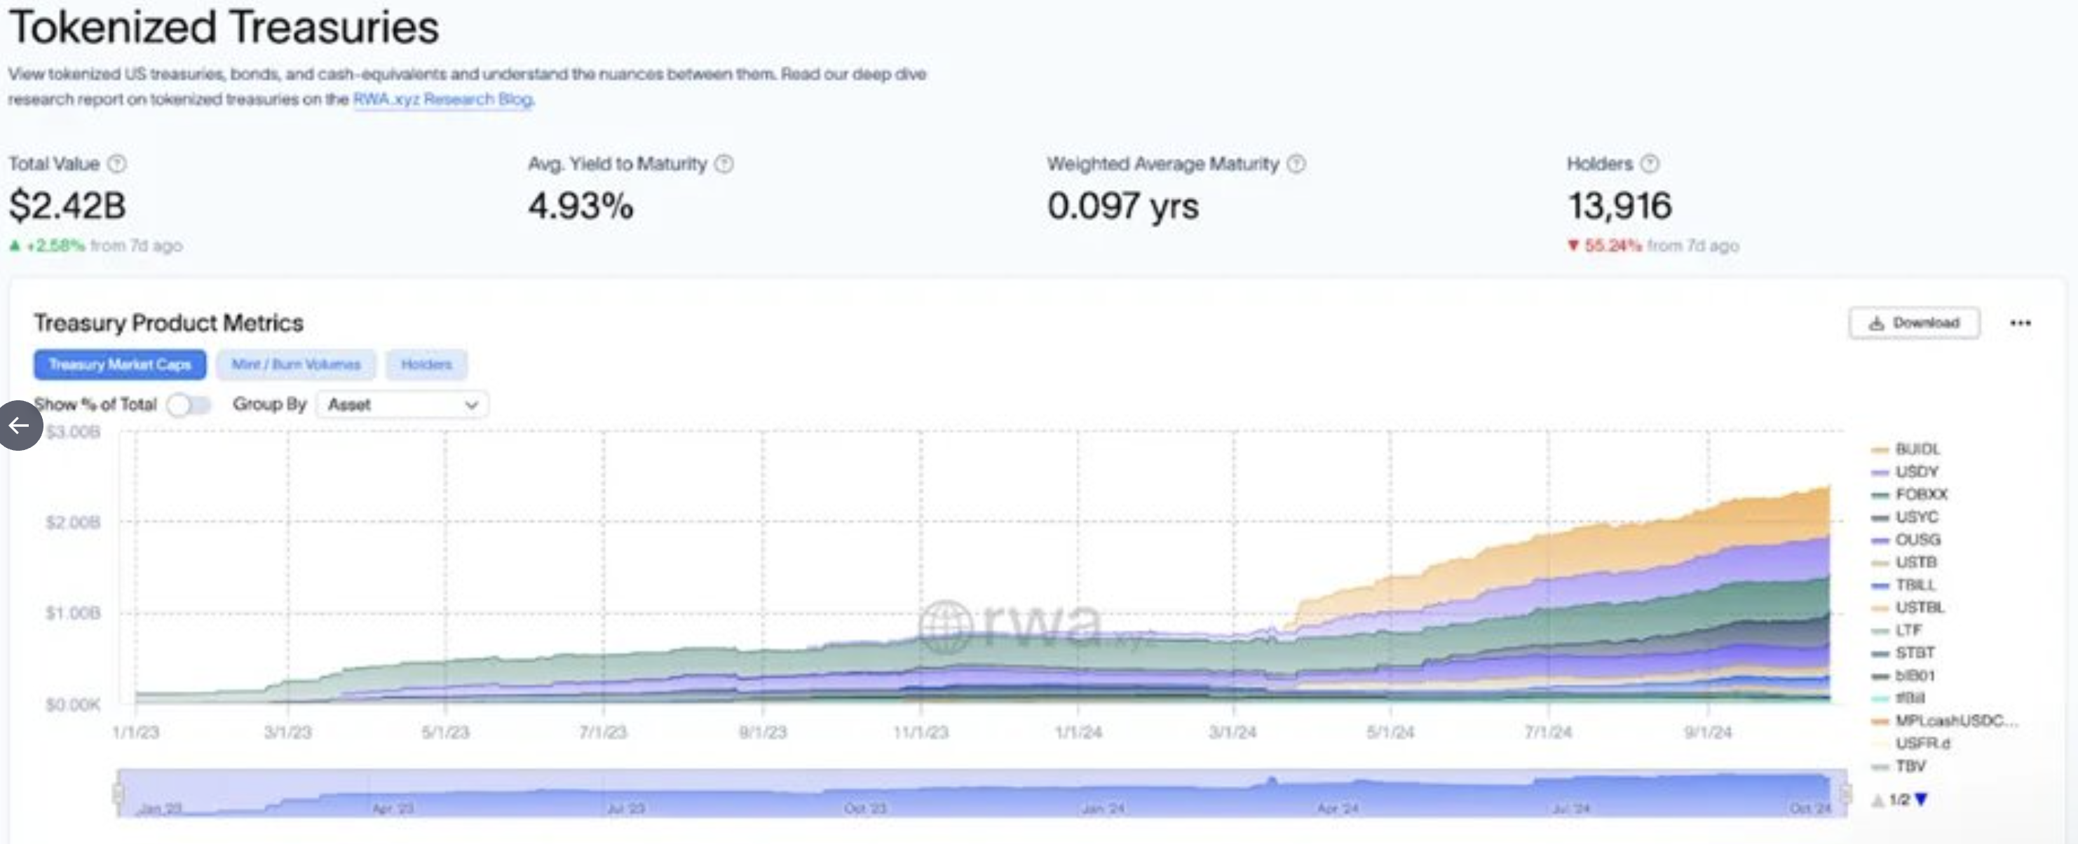The image size is (2078, 844).
Task: Click the 55.24% from 7d ago text
Action: 1653,245
